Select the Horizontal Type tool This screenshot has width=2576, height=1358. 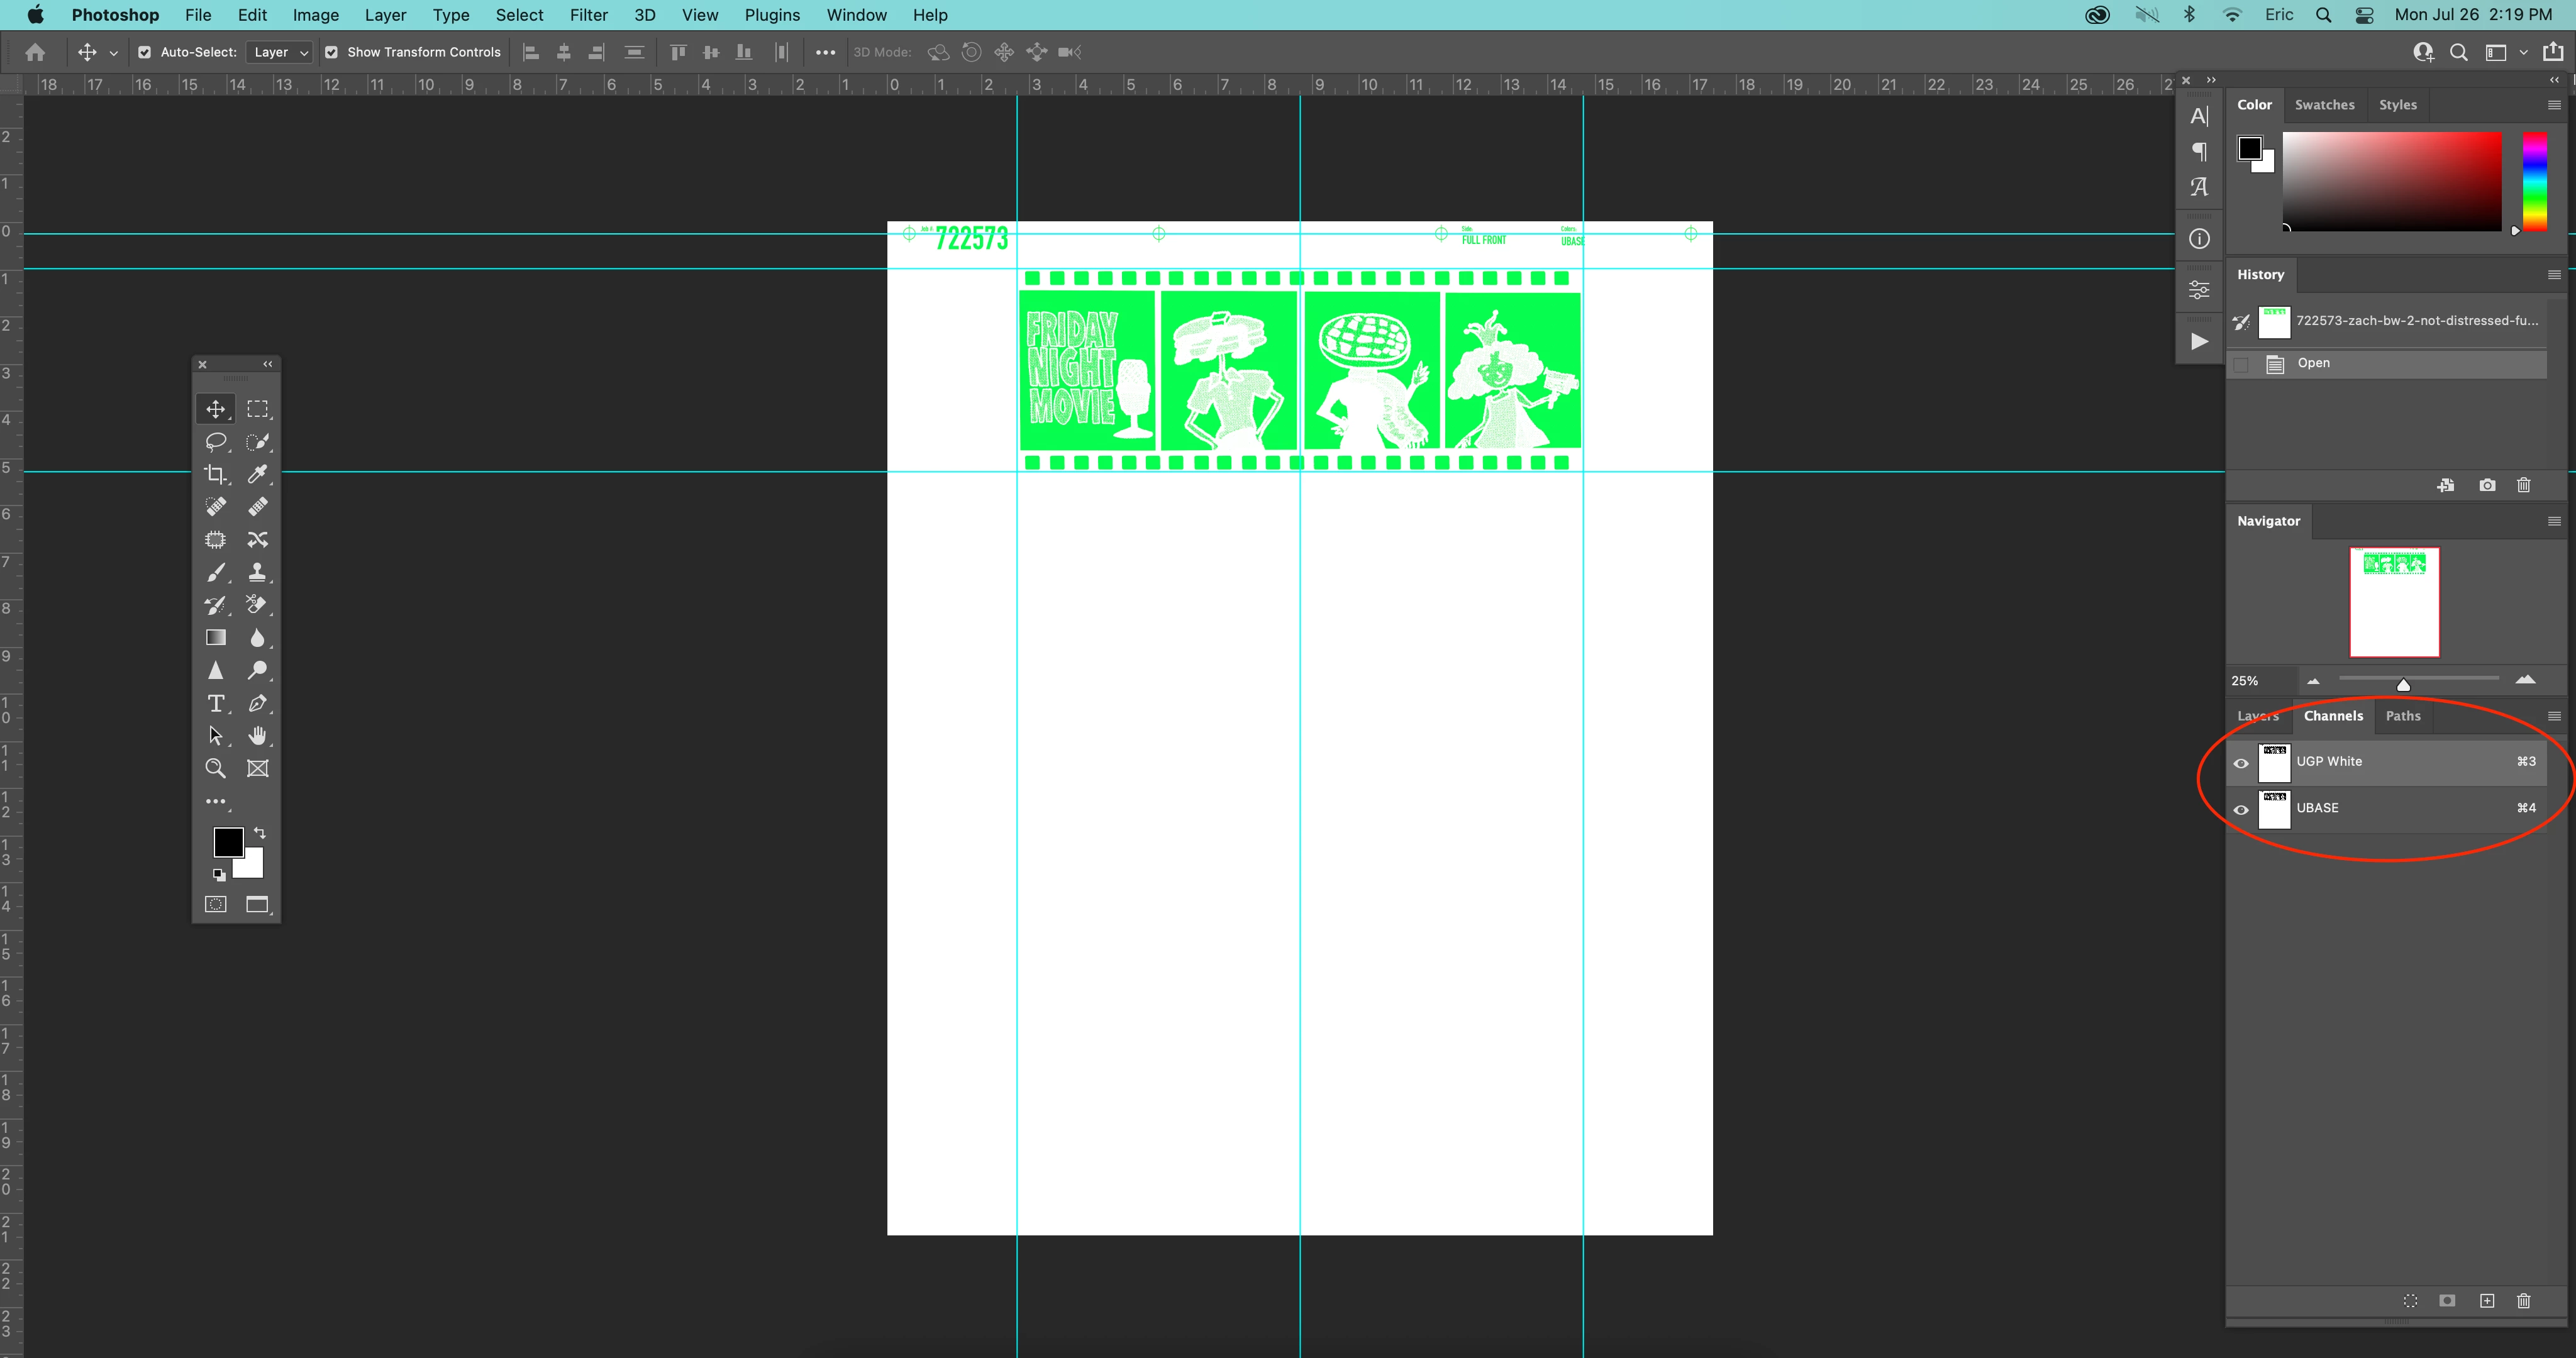(215, 703)
